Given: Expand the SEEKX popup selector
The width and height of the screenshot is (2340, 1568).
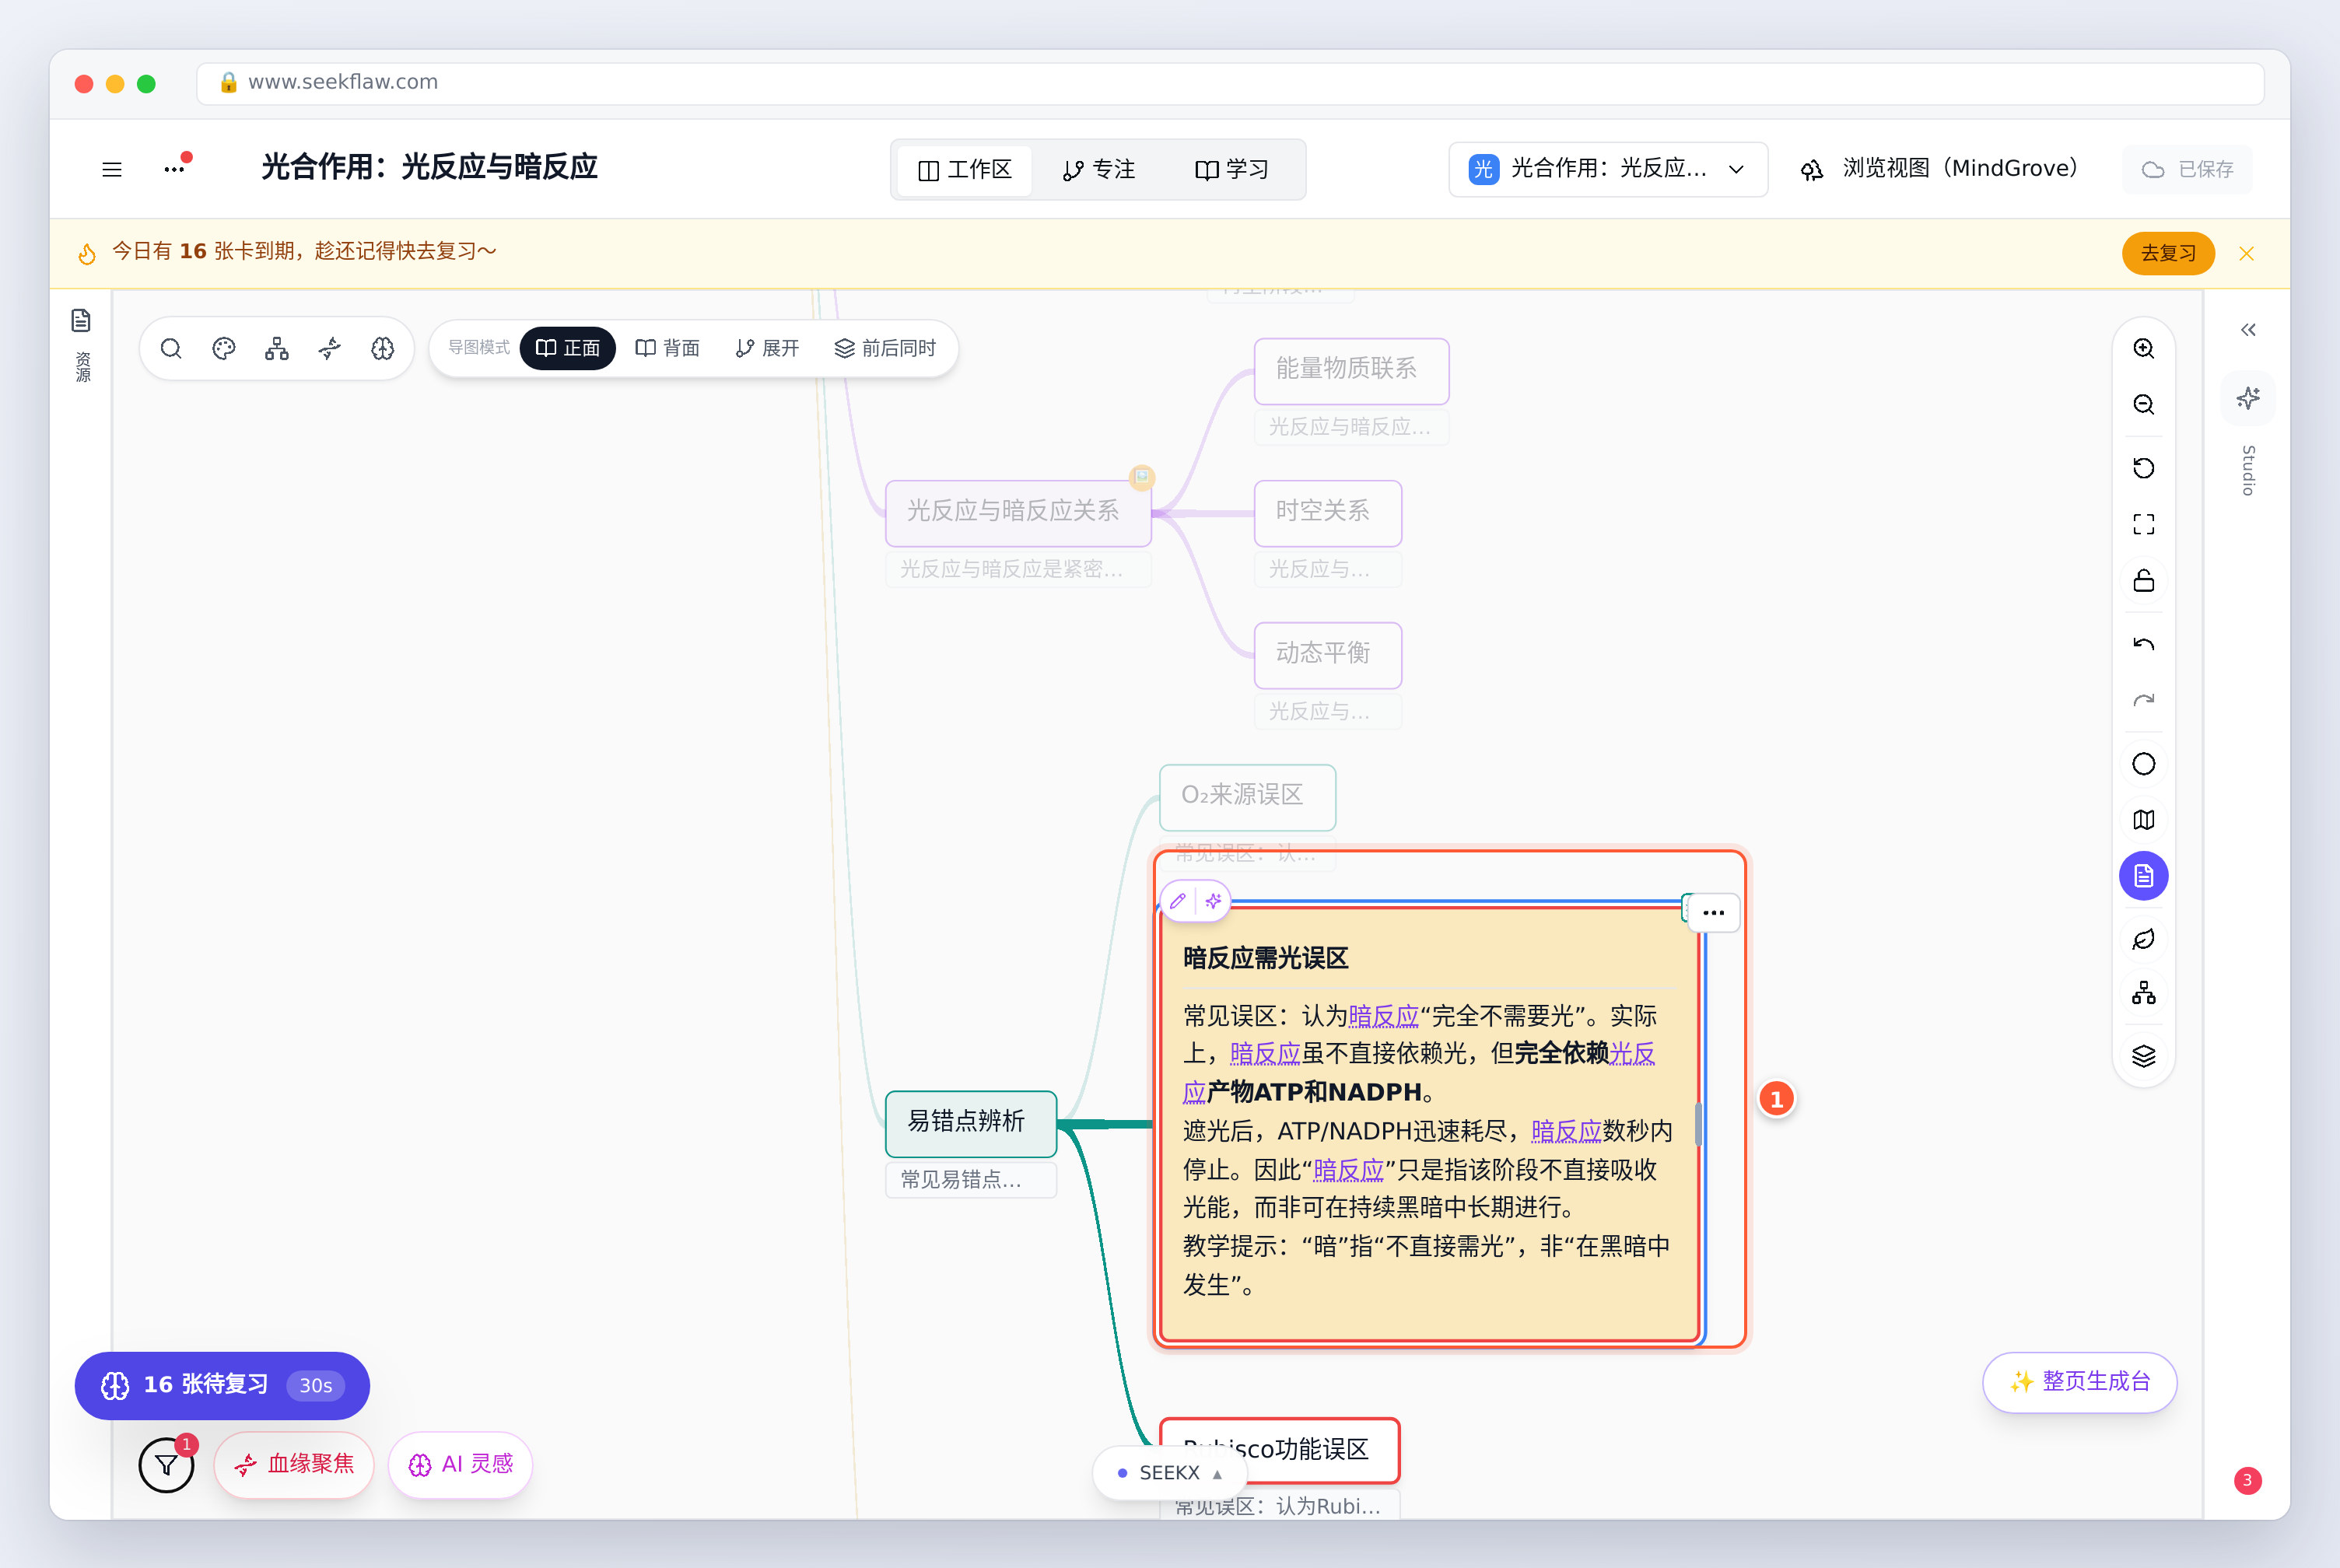Looking at the screenshot, I should tap(1170, 1473).
